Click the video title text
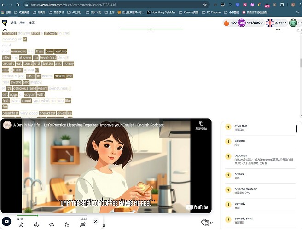This screenshot has height=230, width=302. coord(88,125)
